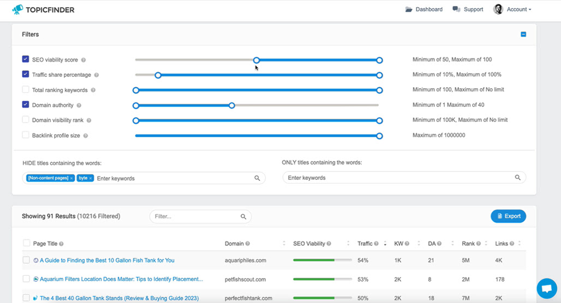The height and width of the screenshot is (303, 561).
Task: Uncheck Domain authority filter
Action: [x=26, y=104]
